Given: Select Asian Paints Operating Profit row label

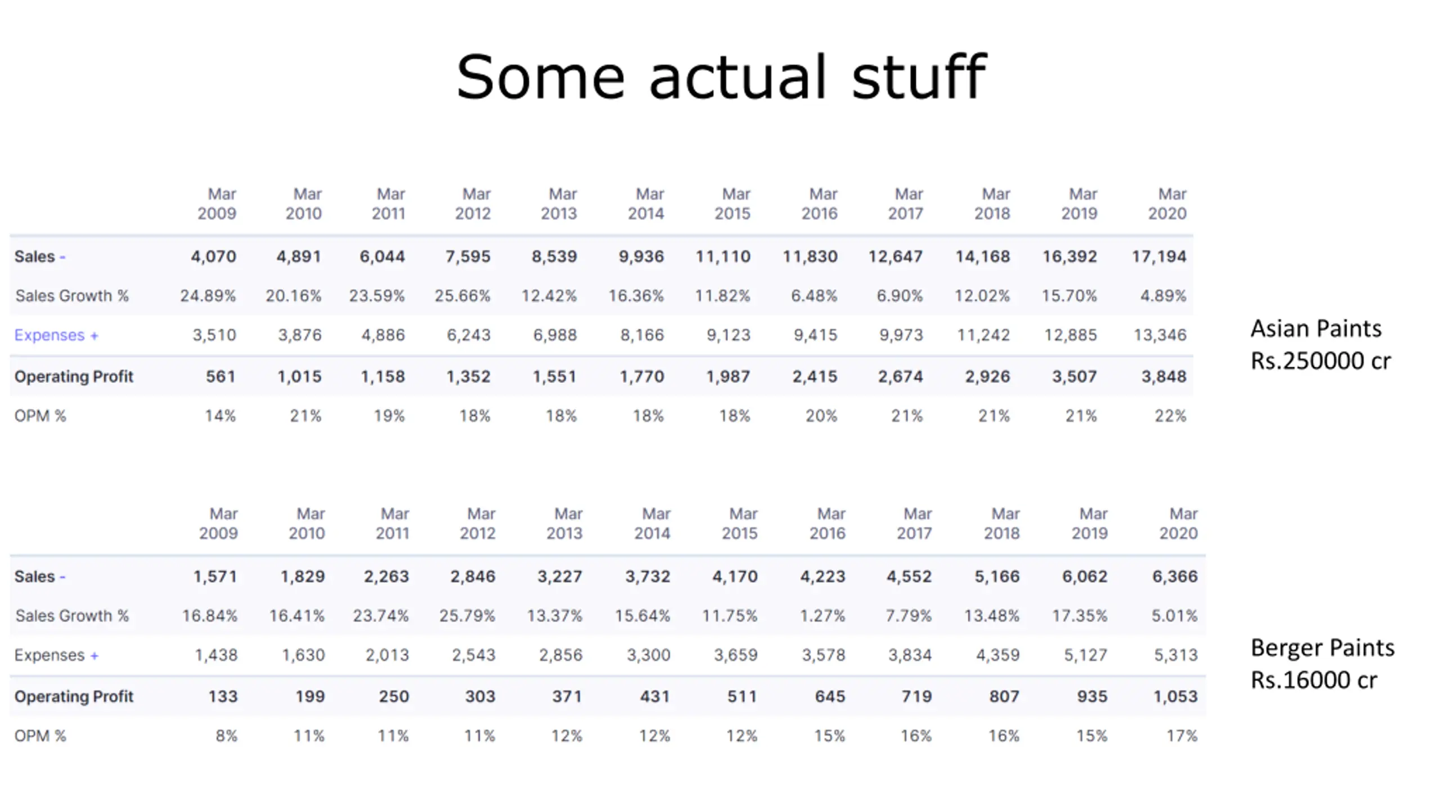Looking at the screenshot, I should click(x=74, y=377).
